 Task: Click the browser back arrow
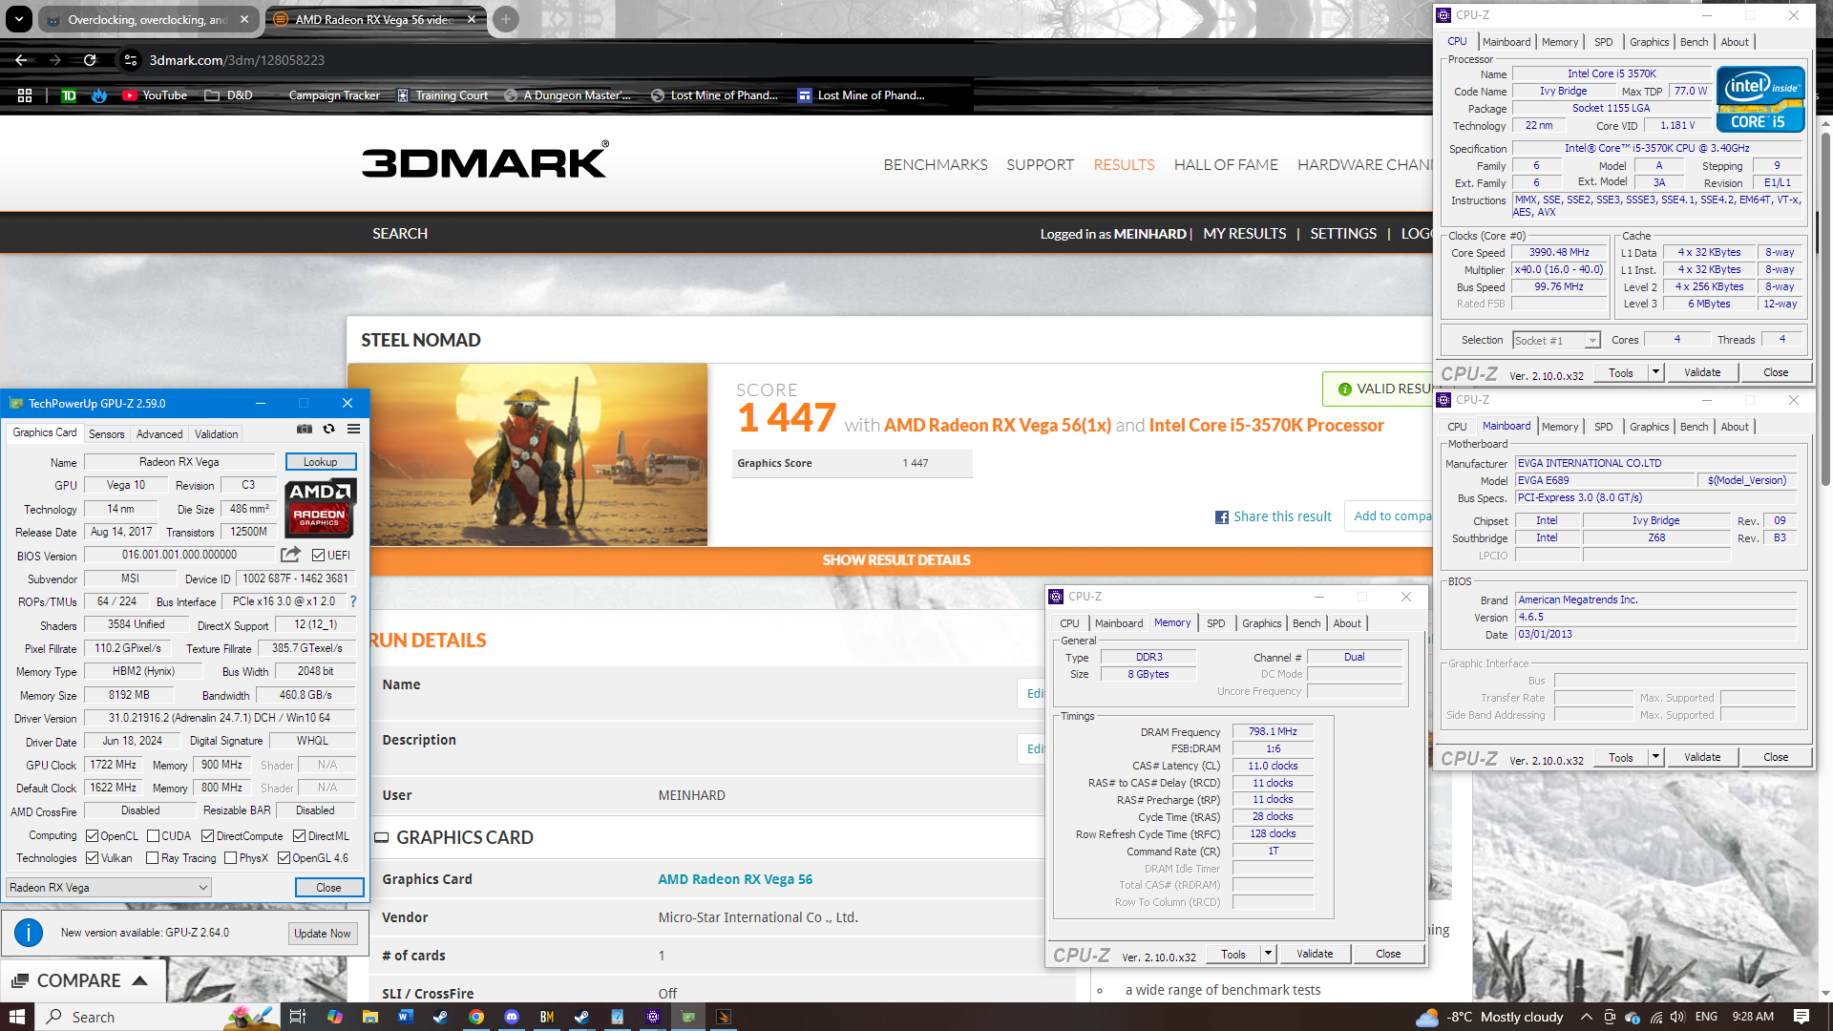point(21,60)
